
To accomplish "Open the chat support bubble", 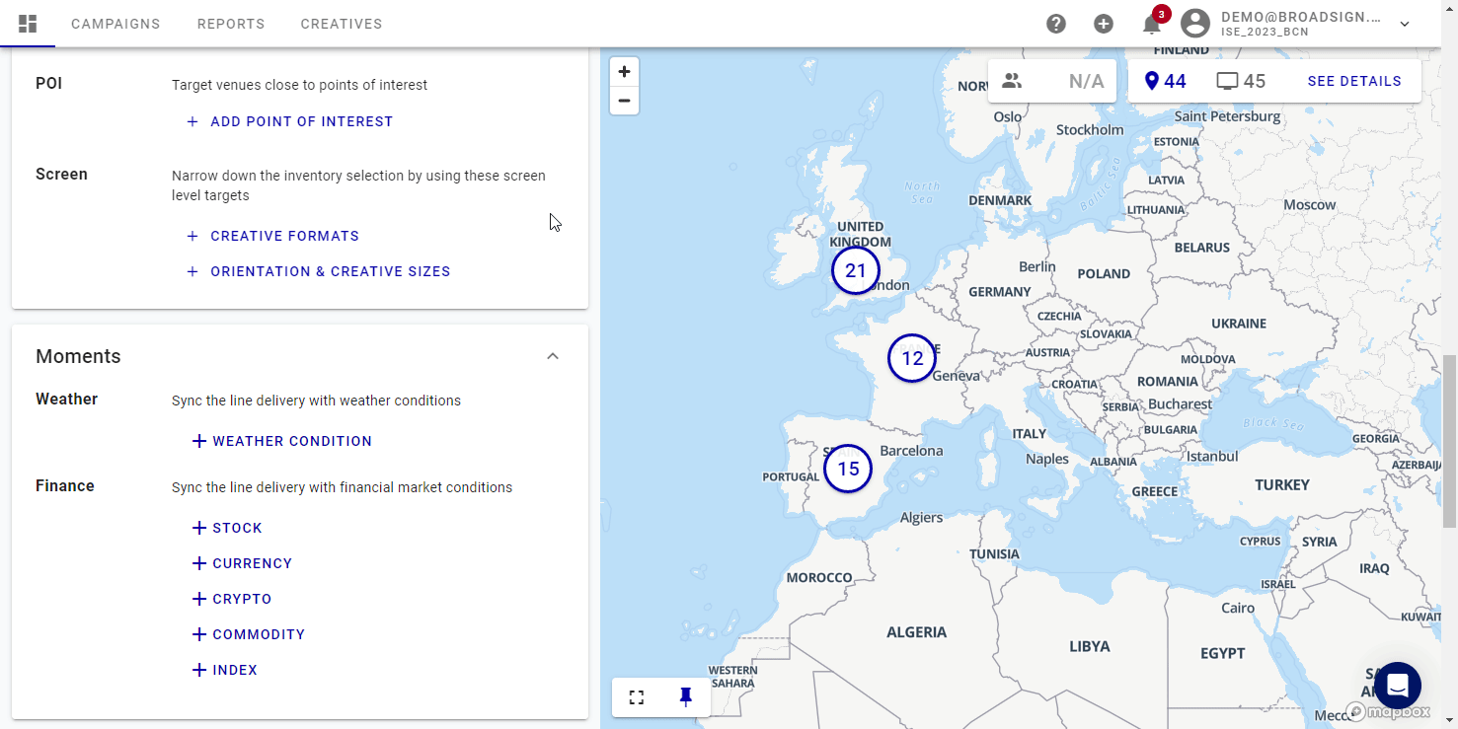I will pos(1397,686).
